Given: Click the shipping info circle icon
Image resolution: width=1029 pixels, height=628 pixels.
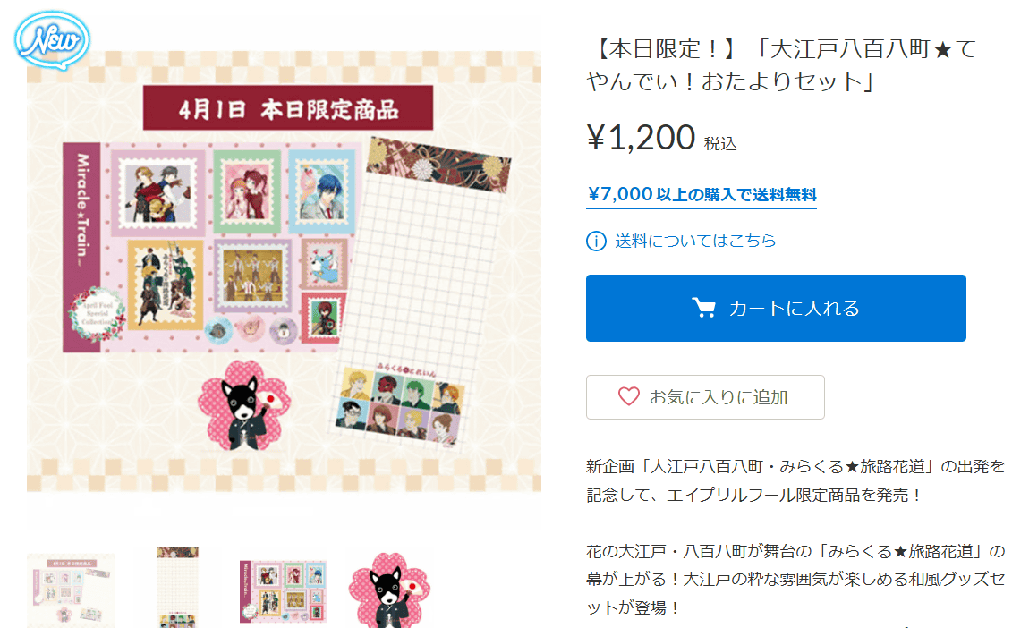Looking at the screenshot, I should (596, 241).
